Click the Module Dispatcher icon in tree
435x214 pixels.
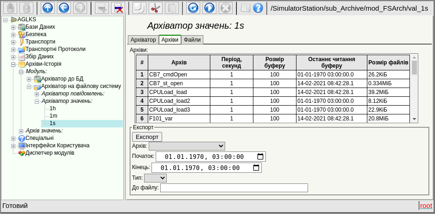21,153
